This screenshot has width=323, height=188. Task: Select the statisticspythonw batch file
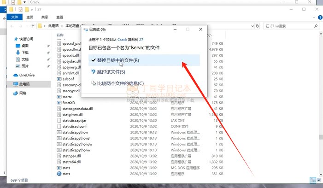pos(76,150)
